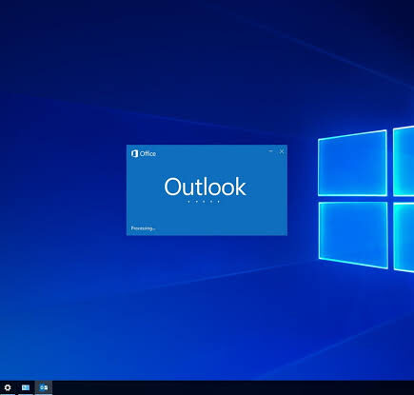Click the last loading dot under Outlook

click(x=219, y=202)
